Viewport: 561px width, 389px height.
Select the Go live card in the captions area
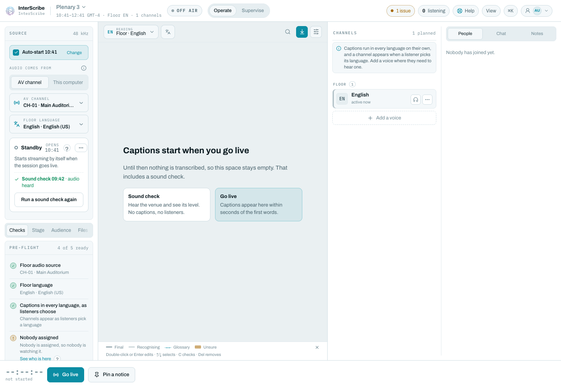[x=259, y=205]
